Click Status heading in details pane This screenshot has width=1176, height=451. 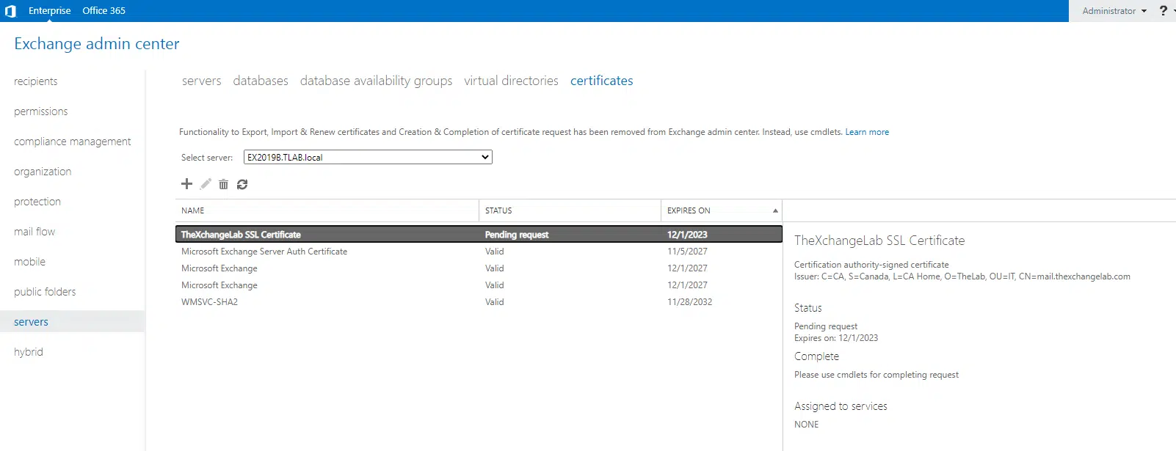(807, 308)
